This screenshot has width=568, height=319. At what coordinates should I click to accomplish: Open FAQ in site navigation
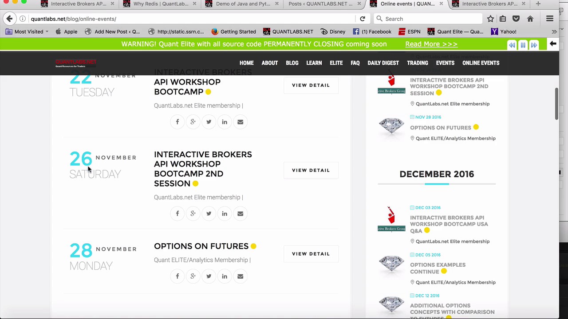[x=355, y=63]
